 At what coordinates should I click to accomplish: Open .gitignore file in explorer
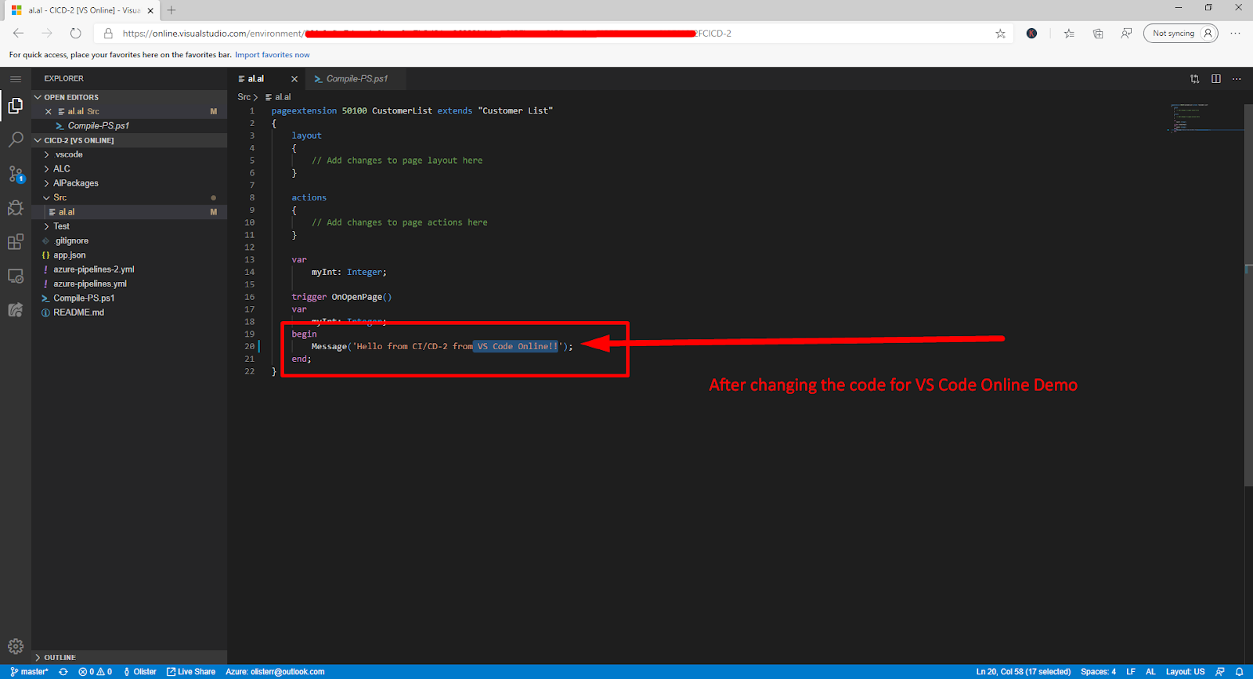(x=129, y=240)
